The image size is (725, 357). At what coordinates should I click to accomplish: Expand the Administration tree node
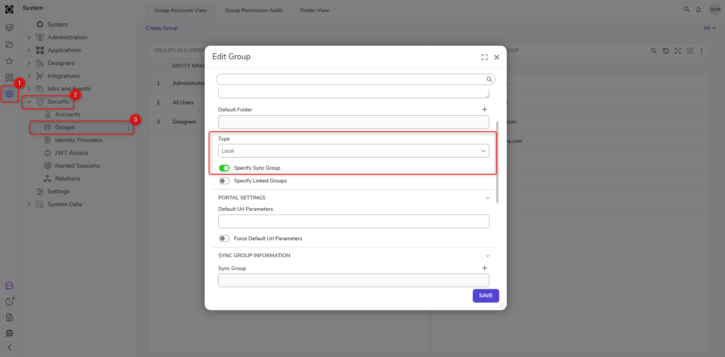tap(29, 37)
